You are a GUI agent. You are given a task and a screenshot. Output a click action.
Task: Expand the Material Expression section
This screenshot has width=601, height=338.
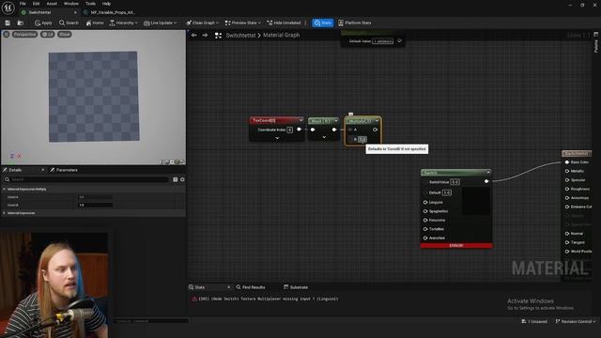tap(4, 213)
